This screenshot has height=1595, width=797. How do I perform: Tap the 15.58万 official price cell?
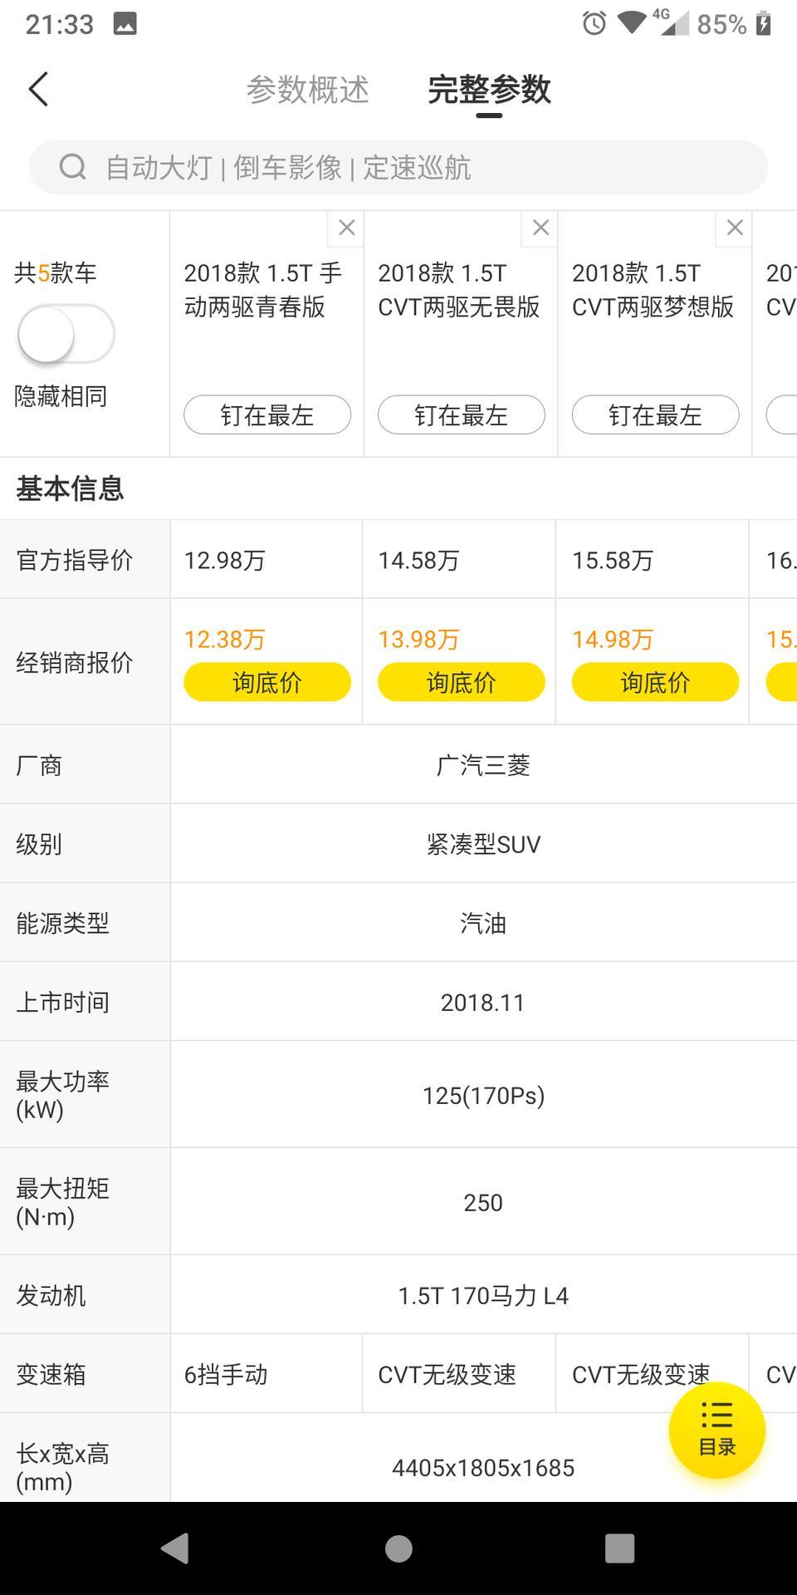pos(653,560)
